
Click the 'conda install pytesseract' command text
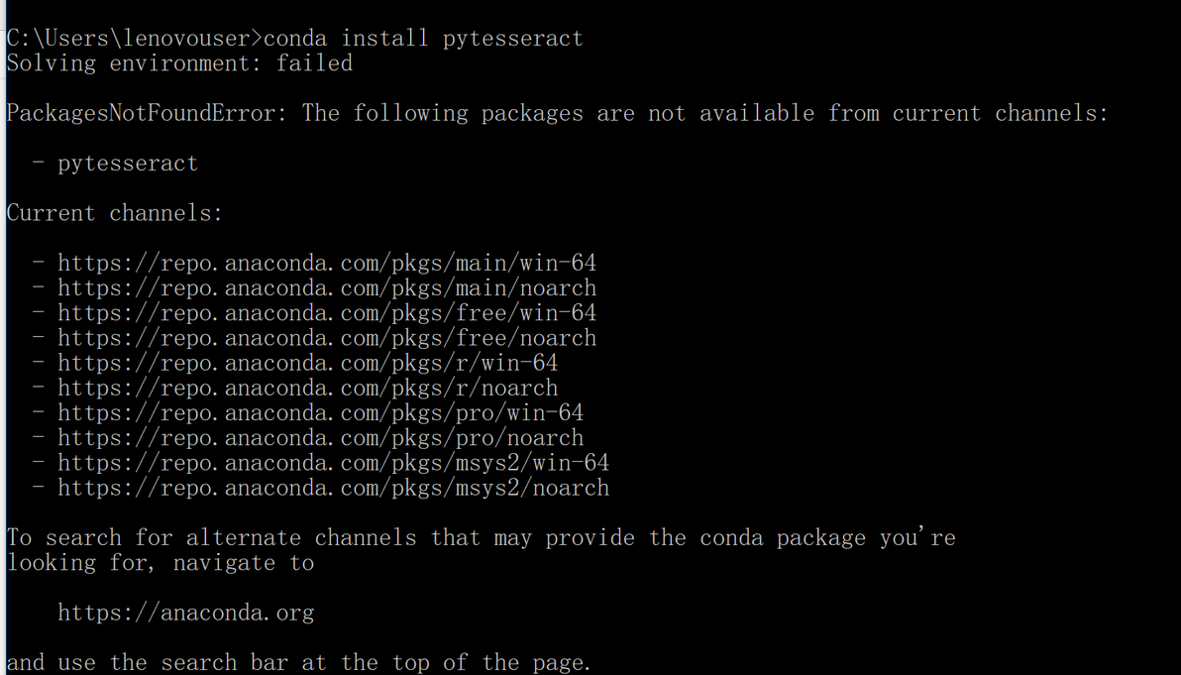tap(423, 38)
